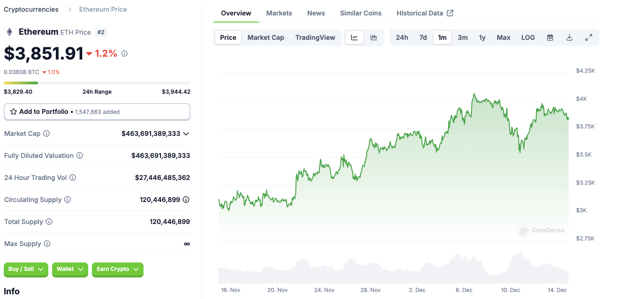Set chart range to 3m
The height and width of the screenshot is (299, 621).
pyautogui.click(x=463, y=37)
